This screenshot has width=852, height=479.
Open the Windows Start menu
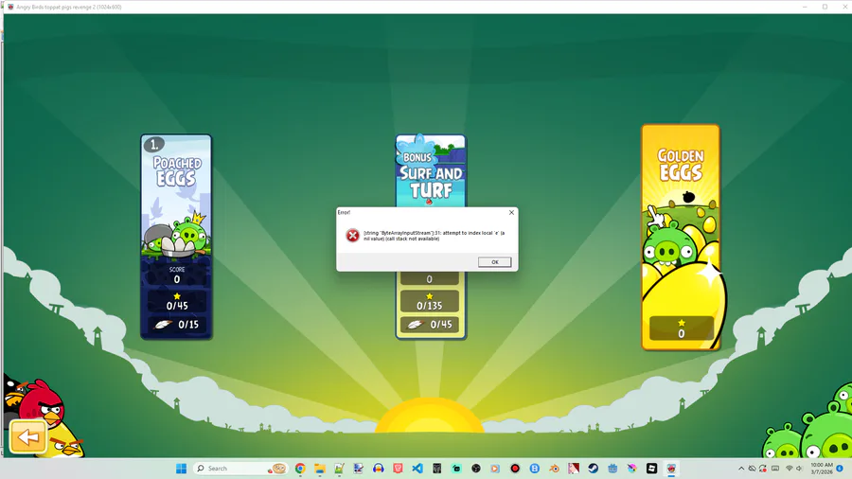click(182, 469)
